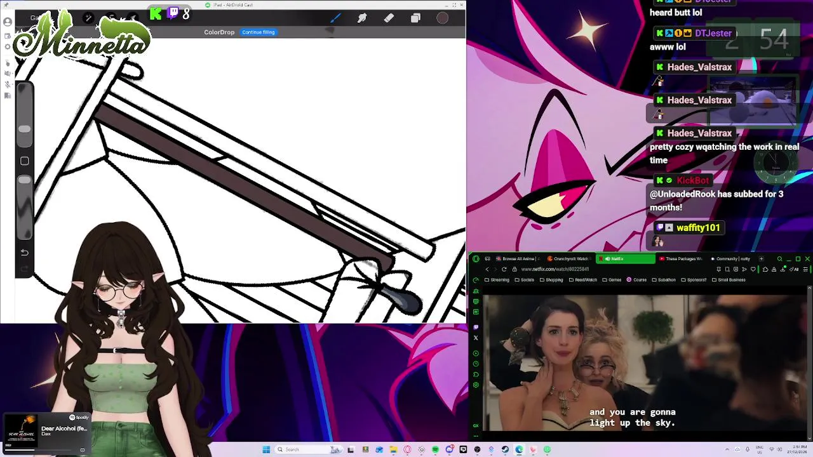Select the Procreate eraser tool
The height and width of the screenshot is (457, 813).
[389, 18]
